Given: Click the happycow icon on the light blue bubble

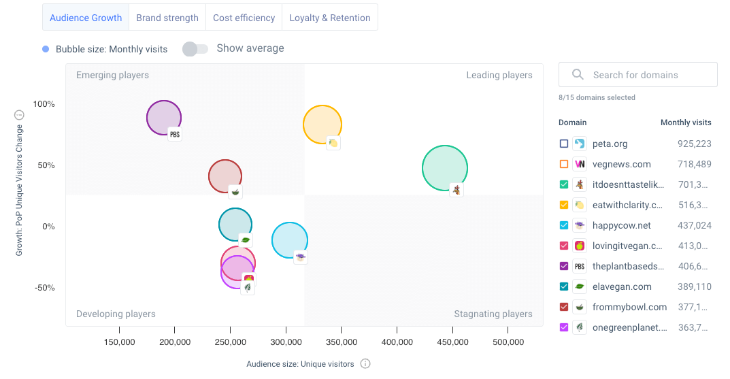Looking at the screenshot, I should (300, 257).
